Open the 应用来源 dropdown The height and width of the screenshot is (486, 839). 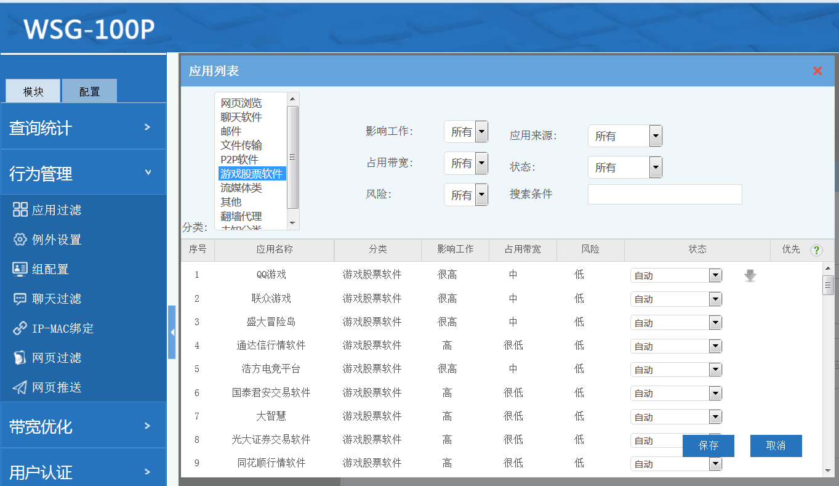pyautogui.click(x=656, y=136)
